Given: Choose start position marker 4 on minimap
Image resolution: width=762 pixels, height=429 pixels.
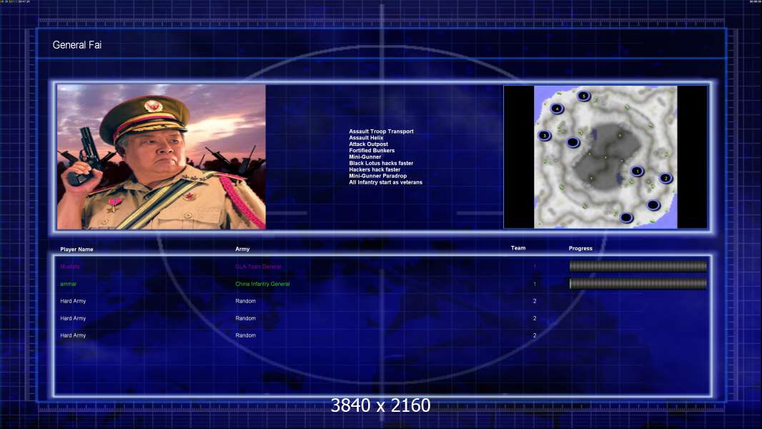Looking at the screenshot, I should [x=557, y=109].
